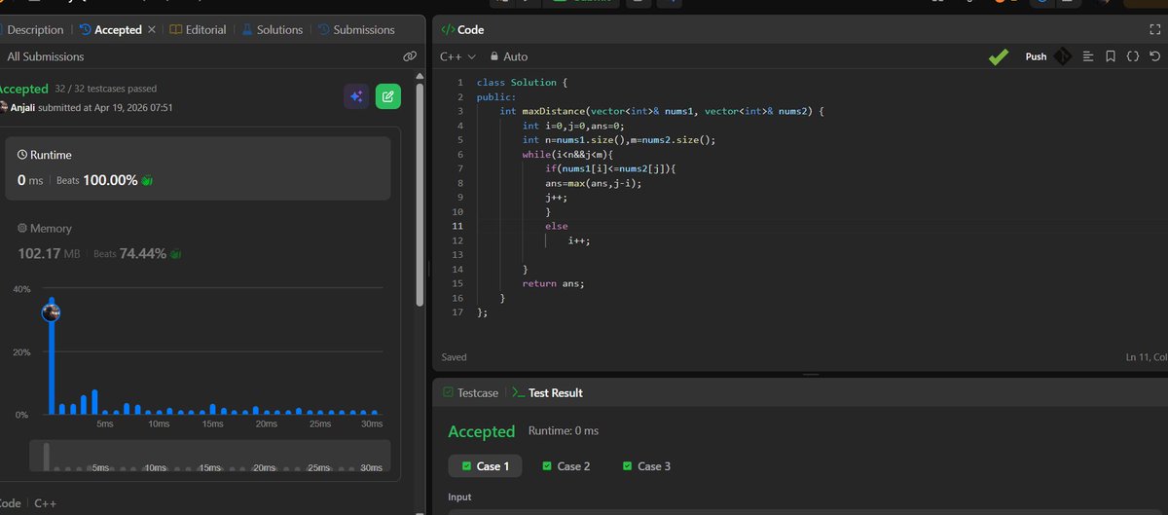Show the Case 3 result
This screenshot has height=515, width=1168.
click(646, 466)
